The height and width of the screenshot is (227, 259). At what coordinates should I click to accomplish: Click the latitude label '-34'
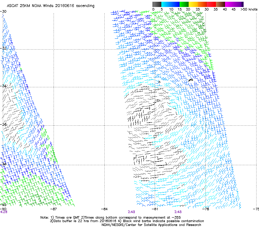pyautogui.click(x=3, y=86)
